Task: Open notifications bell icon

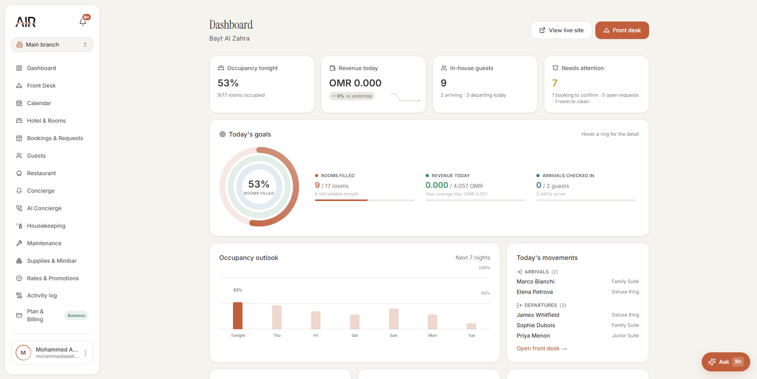Action: [83, 22]
